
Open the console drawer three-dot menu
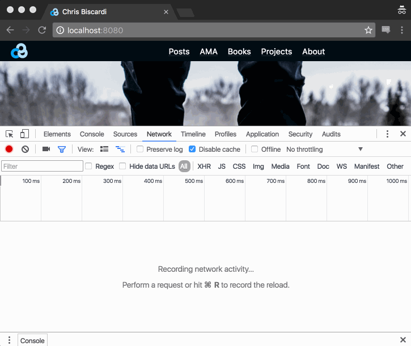pyautogui.click(x=9, y=340)
